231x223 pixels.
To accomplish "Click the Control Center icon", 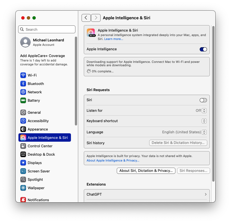I will tap(23, 146).
